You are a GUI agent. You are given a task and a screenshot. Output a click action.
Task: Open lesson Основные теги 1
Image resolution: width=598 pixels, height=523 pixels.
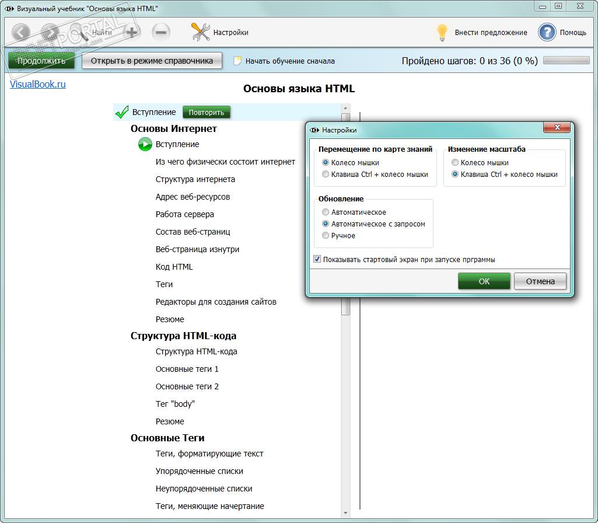coord(187,369)
